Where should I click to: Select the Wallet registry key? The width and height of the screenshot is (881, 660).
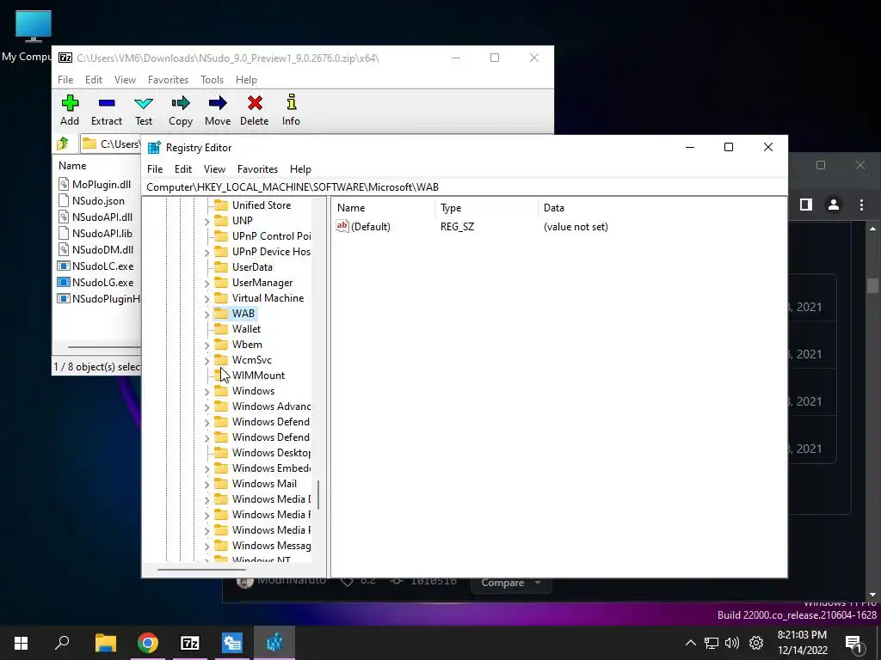pos(246,328)
